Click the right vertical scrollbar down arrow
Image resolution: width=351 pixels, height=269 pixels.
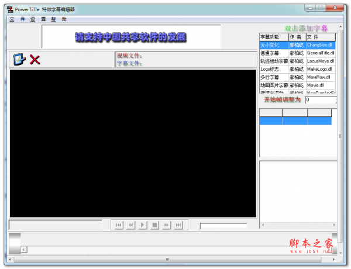tap(340, 253)
